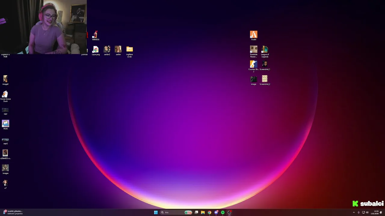This screenshot has height=216, width=385.
Task: Select the e29b4955 image file
Action: 5,154
